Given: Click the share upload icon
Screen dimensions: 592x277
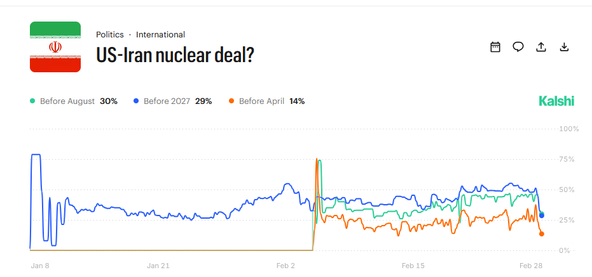Looking at the screenshot, I should 541,47.
